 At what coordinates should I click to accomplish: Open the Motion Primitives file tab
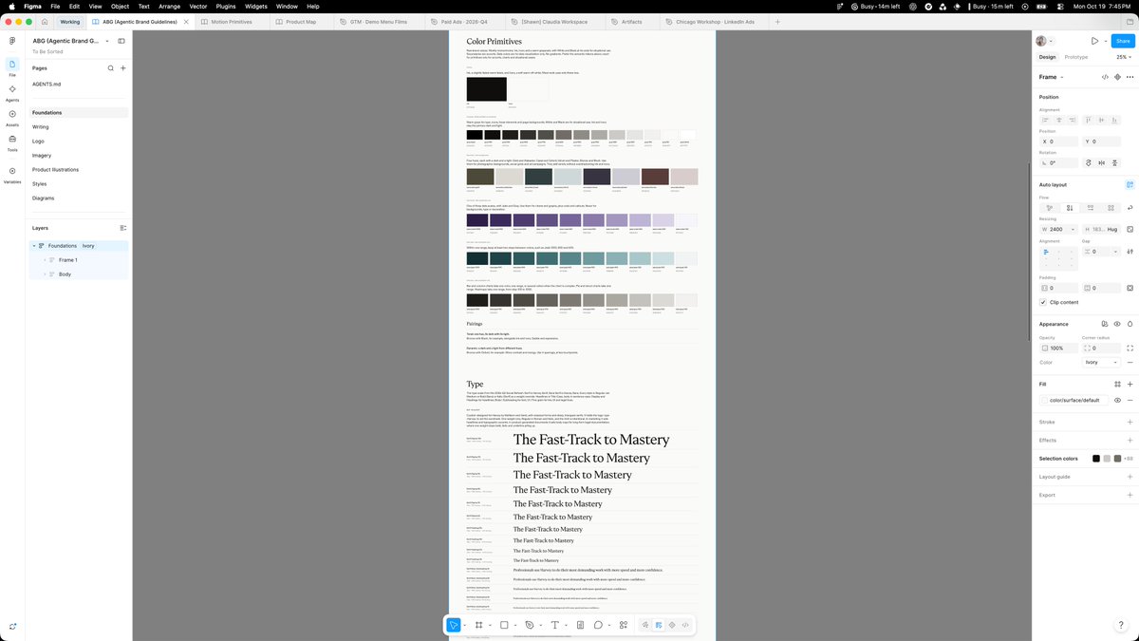coord(233,21)
